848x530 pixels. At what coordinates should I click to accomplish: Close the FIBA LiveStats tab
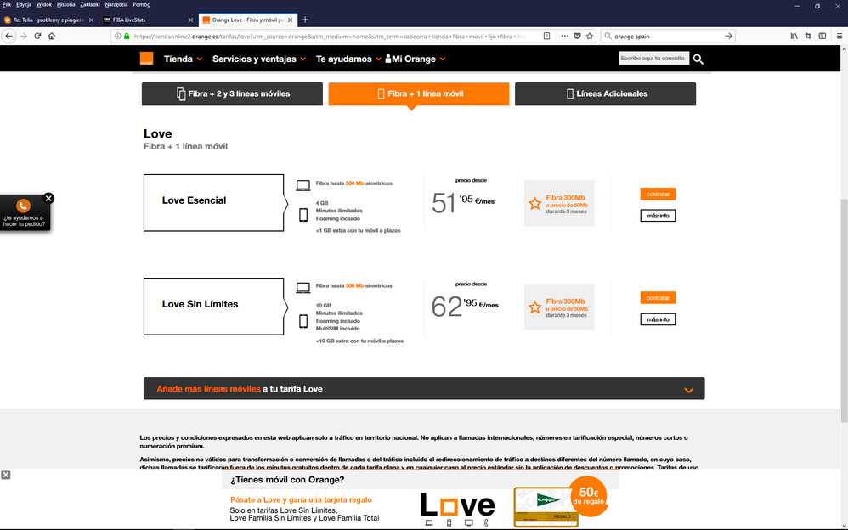190,20
